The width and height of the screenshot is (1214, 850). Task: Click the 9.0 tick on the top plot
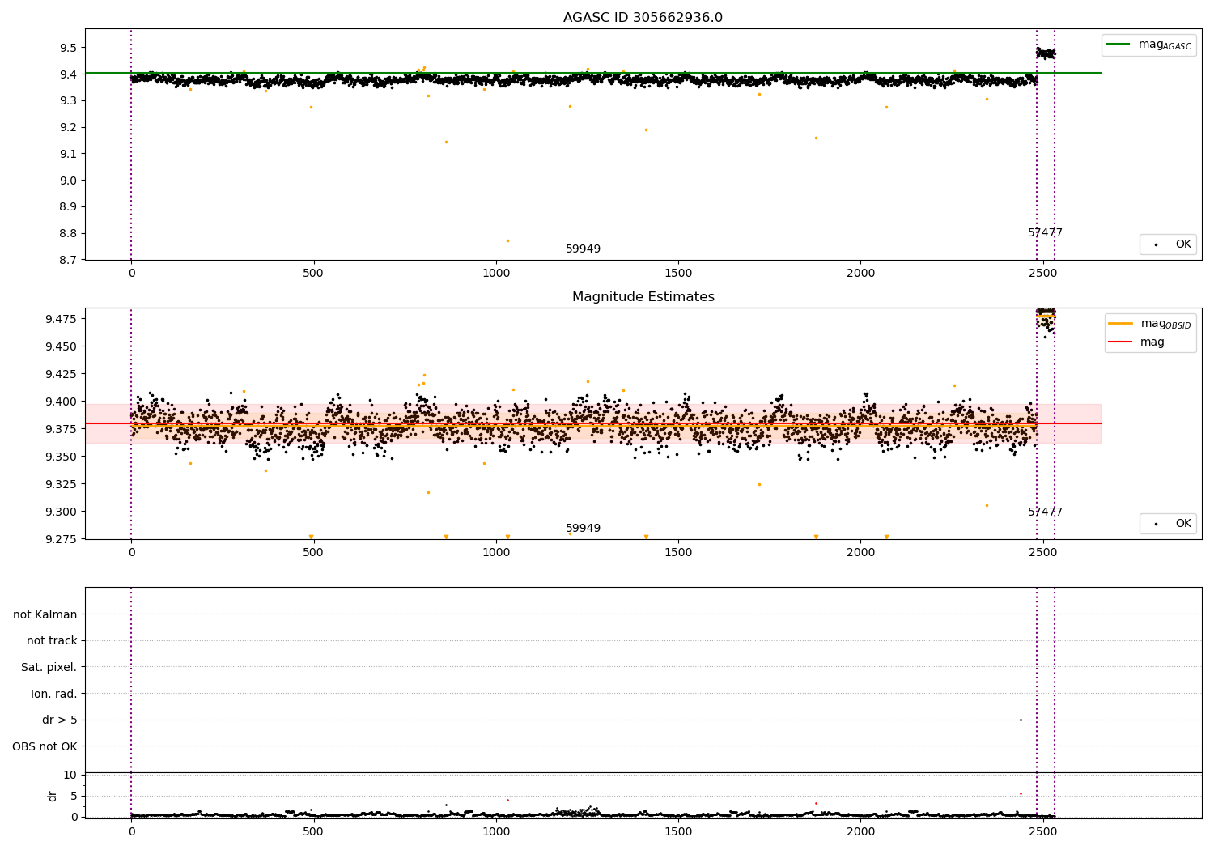pos(67,181)
